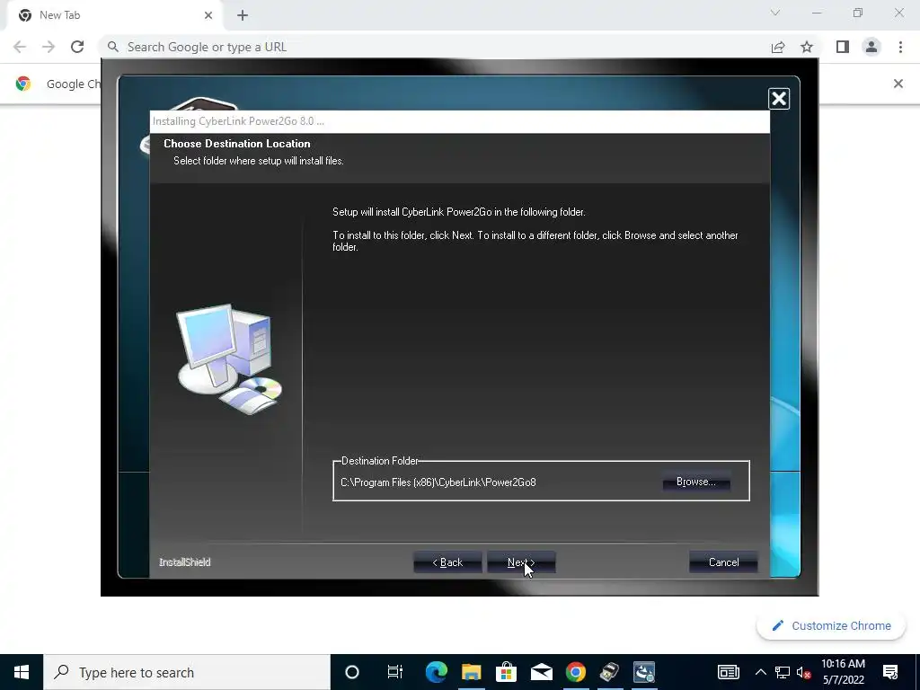Close the New Tab tab
Screen dimensions: 920x690
point(208,15)
